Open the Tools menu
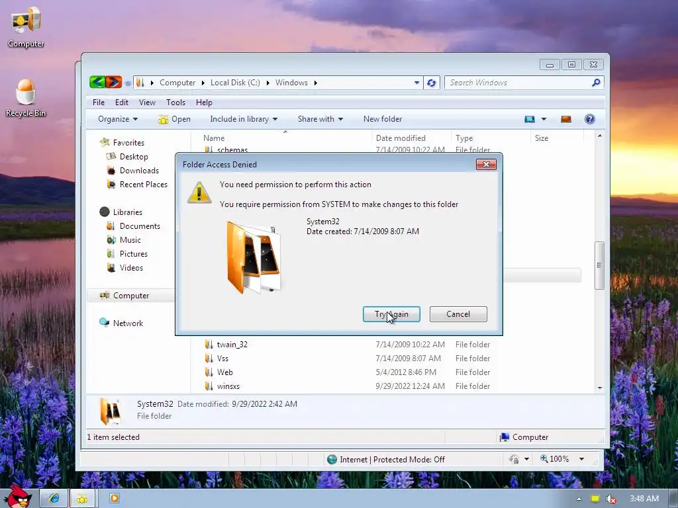This screenshot has height=508, width=678. click(x=175, y=103)
